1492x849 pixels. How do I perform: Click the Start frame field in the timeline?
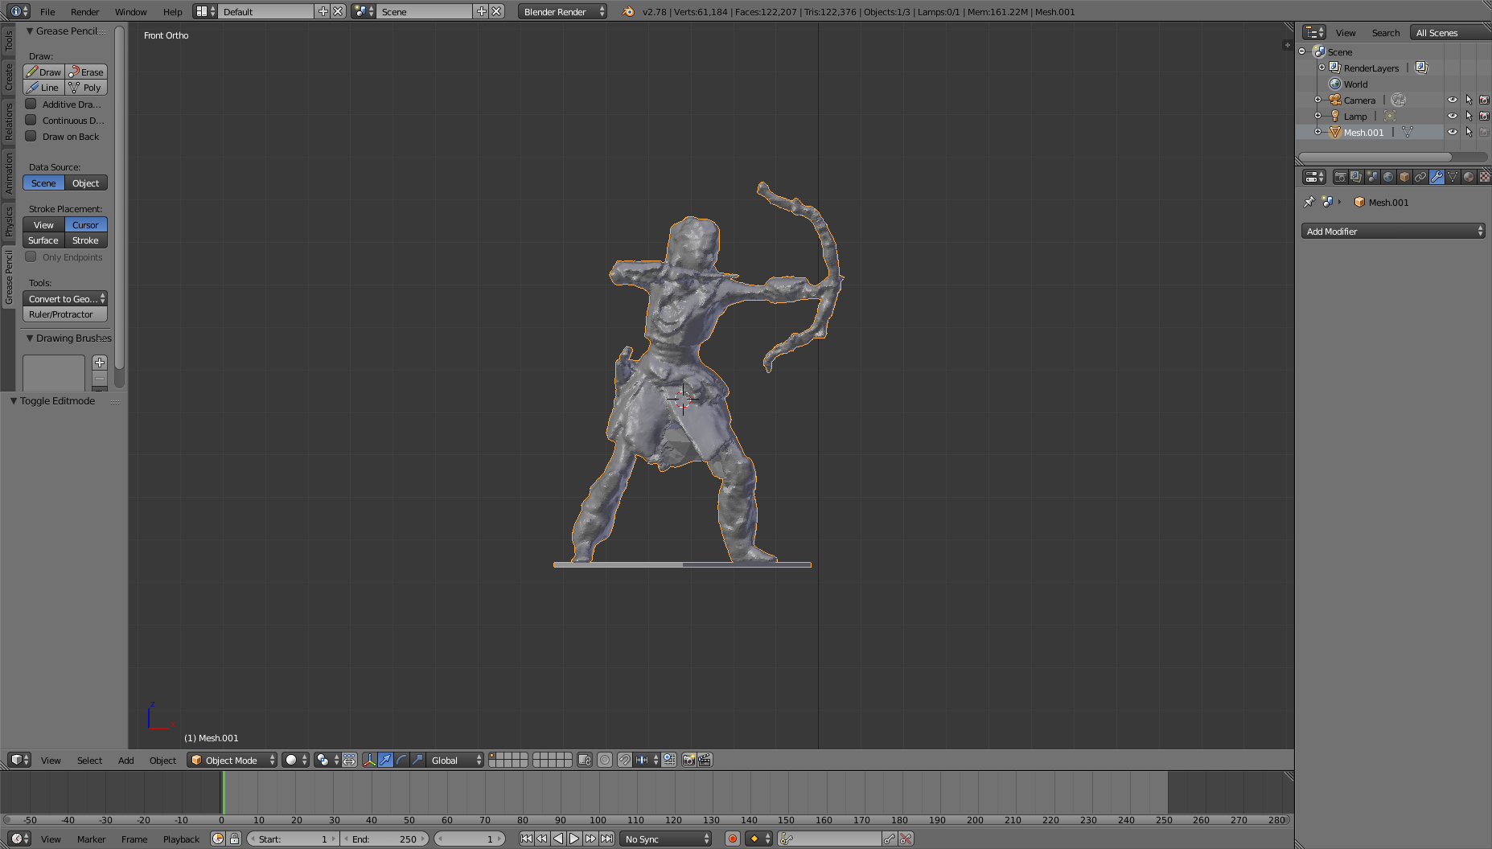tap(293, 839)
